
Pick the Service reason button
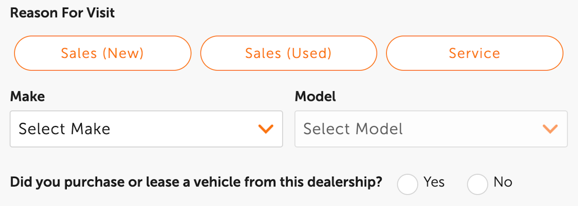pyautogui.click(x=474, y=53)
